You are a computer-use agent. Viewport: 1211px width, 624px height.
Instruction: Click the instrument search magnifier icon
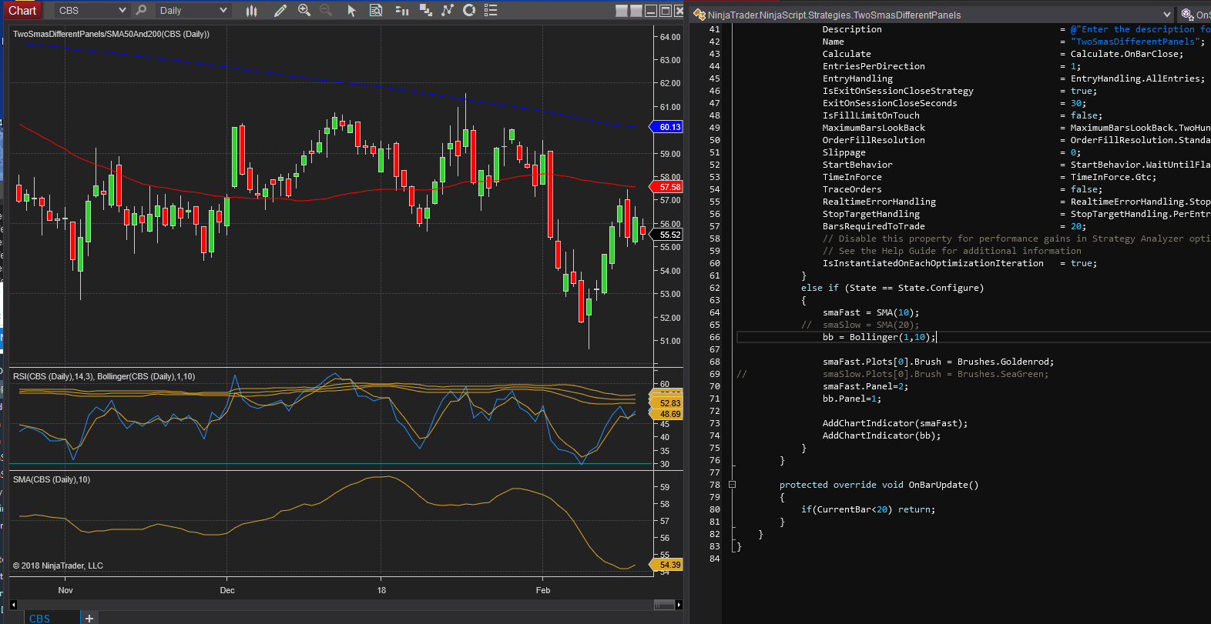[x=141, y=10]
